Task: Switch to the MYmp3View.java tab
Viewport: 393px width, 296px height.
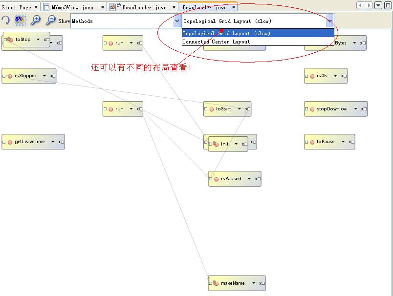Action: pyautogui.click(x=73, y=7)
